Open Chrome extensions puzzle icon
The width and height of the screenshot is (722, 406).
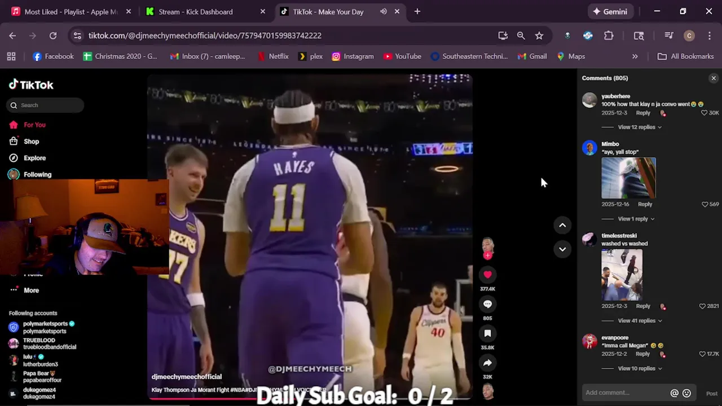pyautogui.click(x=609, y=36)
